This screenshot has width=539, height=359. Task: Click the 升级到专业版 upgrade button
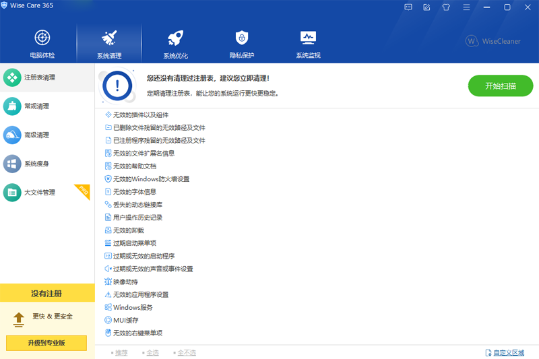click(46, 343)
